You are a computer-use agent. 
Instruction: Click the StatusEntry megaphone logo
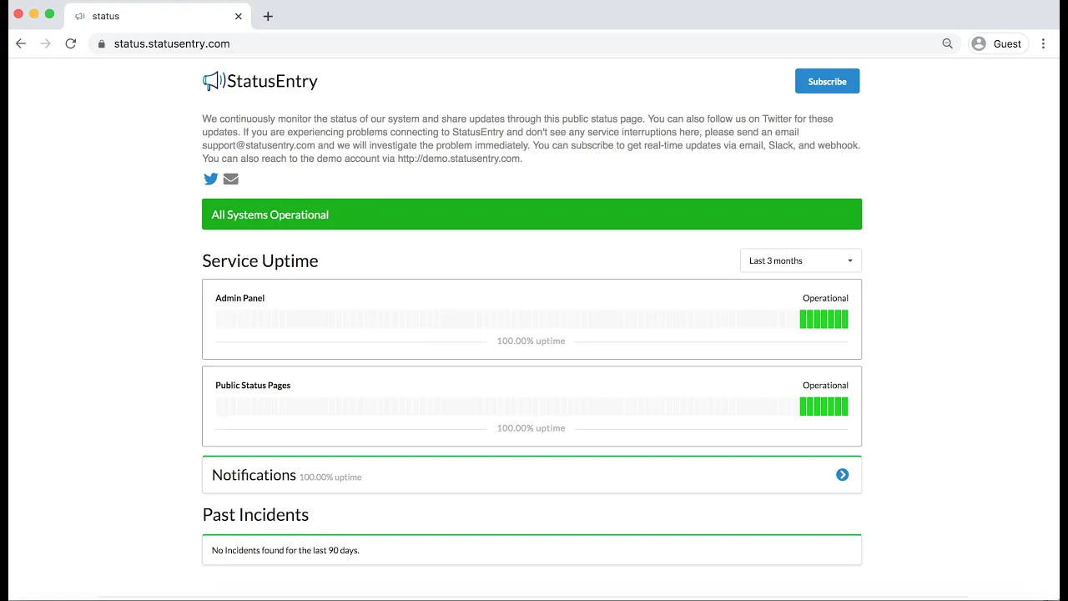(x=214, y=81)
